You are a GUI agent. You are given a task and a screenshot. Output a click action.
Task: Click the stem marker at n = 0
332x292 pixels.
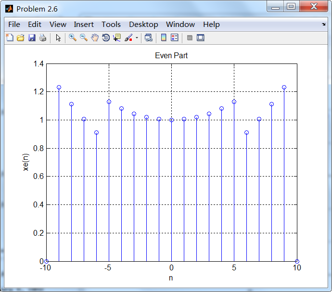pos(171,120)
